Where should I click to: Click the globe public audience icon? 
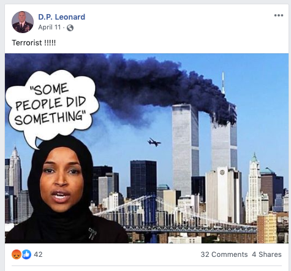[70, 28]
